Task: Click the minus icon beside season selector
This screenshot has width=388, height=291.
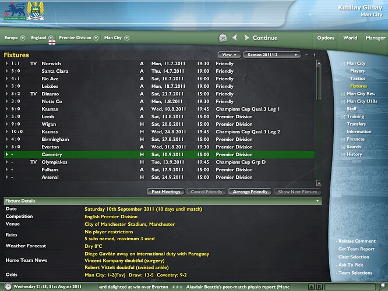Action: pyautogui.click(x=306, y=55)
